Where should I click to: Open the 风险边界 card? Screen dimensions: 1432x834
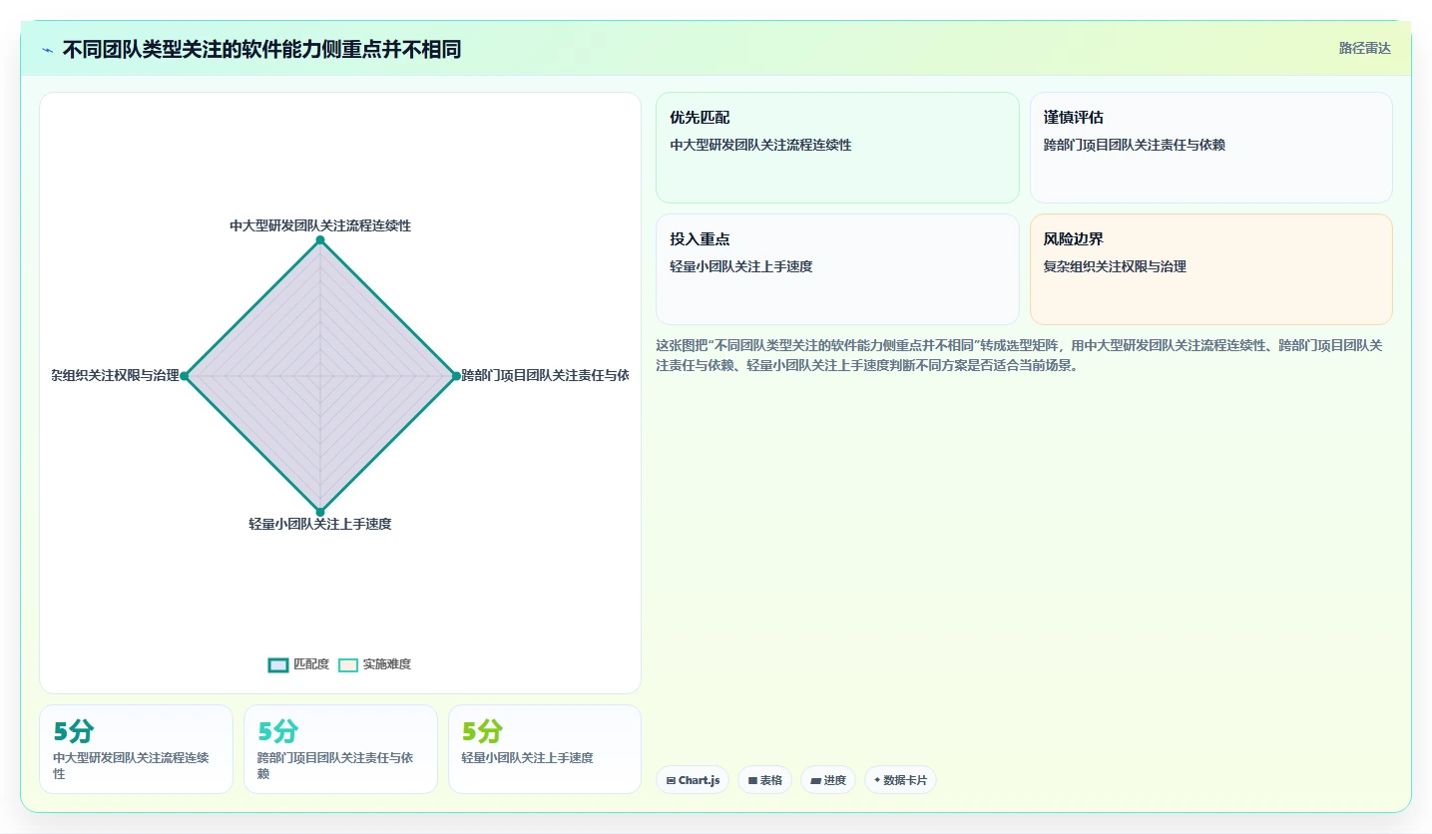coord(1210,269)
